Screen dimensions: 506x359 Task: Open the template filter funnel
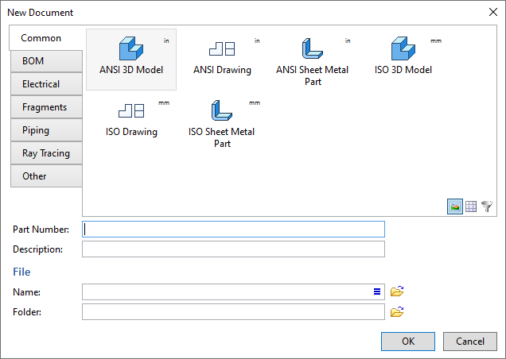[487, 207]
